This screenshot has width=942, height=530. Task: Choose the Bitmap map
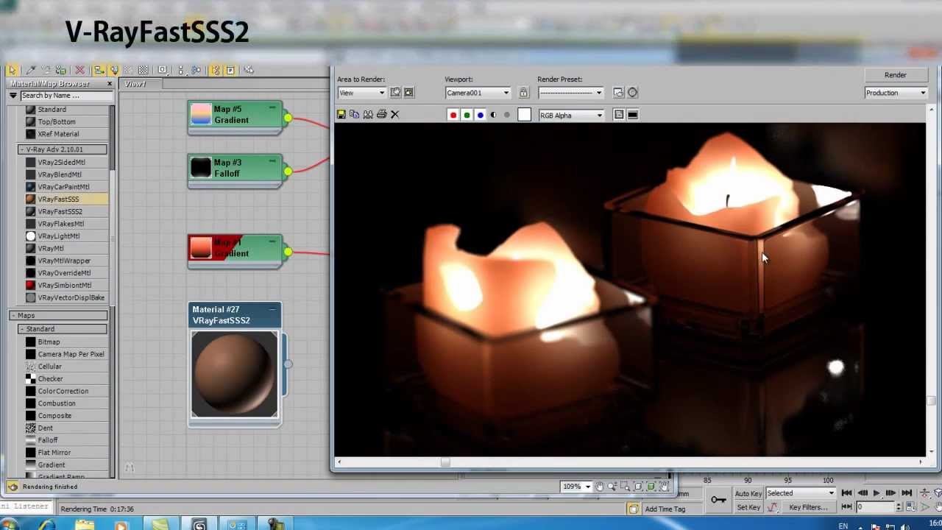point(49,342)
